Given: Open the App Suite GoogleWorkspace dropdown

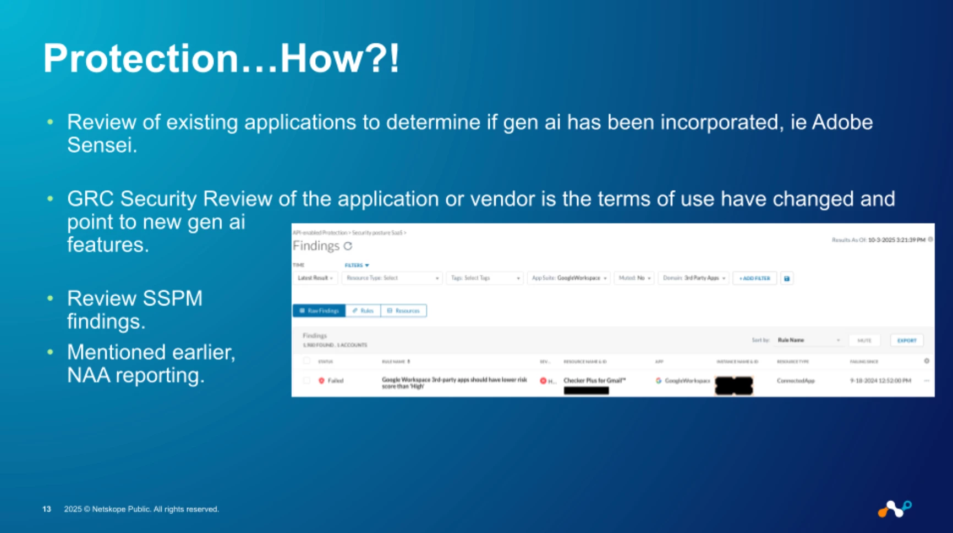Looking at the screenshot, I should 568,278.
